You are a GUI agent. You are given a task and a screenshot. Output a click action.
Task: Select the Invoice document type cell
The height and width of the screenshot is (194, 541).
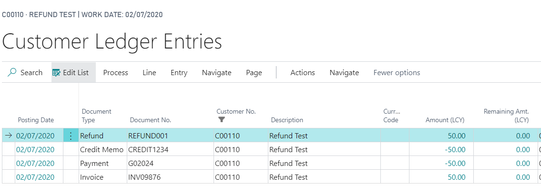[103, 177]
